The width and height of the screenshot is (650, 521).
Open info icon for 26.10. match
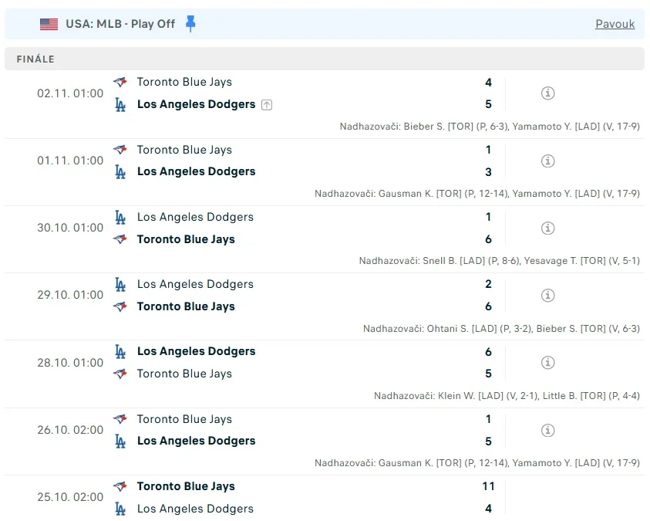pyautogui.click(x=548, y=430)
